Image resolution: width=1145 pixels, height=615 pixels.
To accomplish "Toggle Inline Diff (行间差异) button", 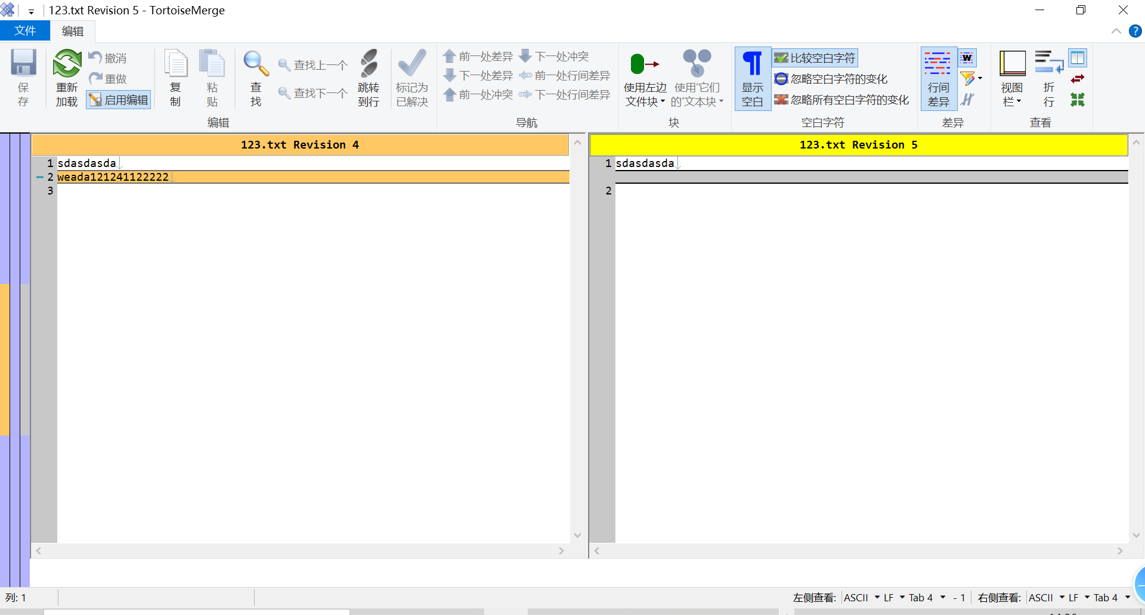I will [x=939, y=78].
